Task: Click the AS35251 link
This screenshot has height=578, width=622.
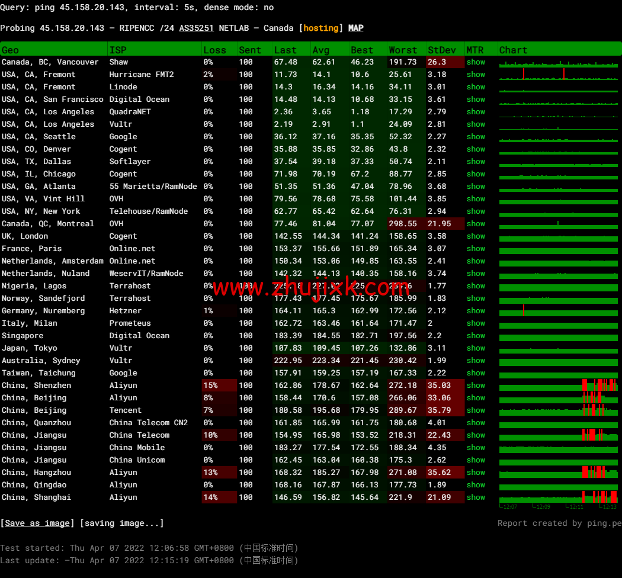Action: coord(196,28)
